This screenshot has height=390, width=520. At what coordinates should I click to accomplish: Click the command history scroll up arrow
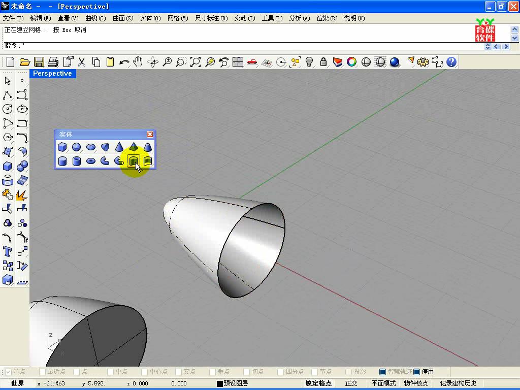[515, 29]
